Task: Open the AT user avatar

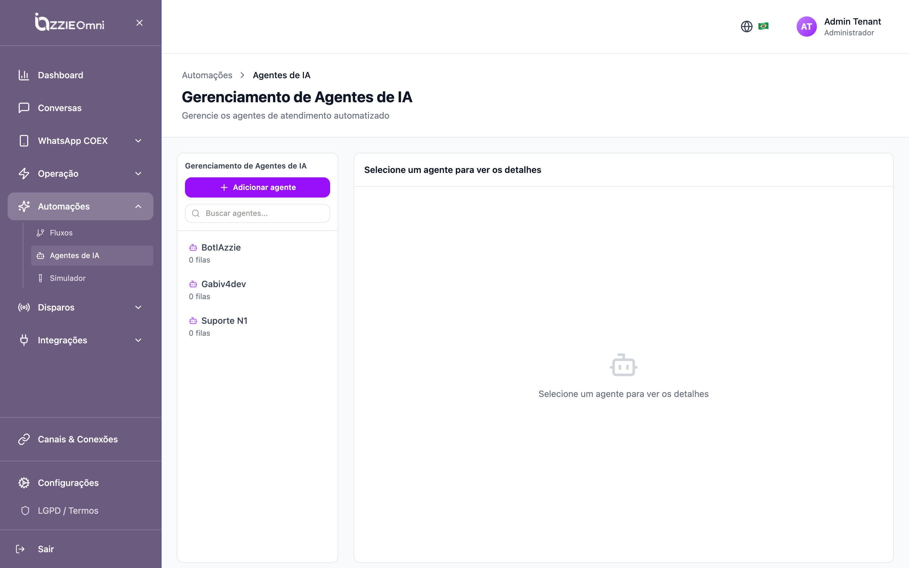Action: click(806, 27)
